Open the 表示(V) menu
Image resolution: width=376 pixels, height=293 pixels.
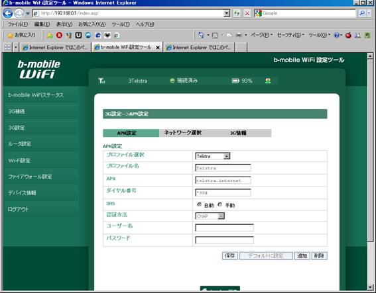pos(64,24)
